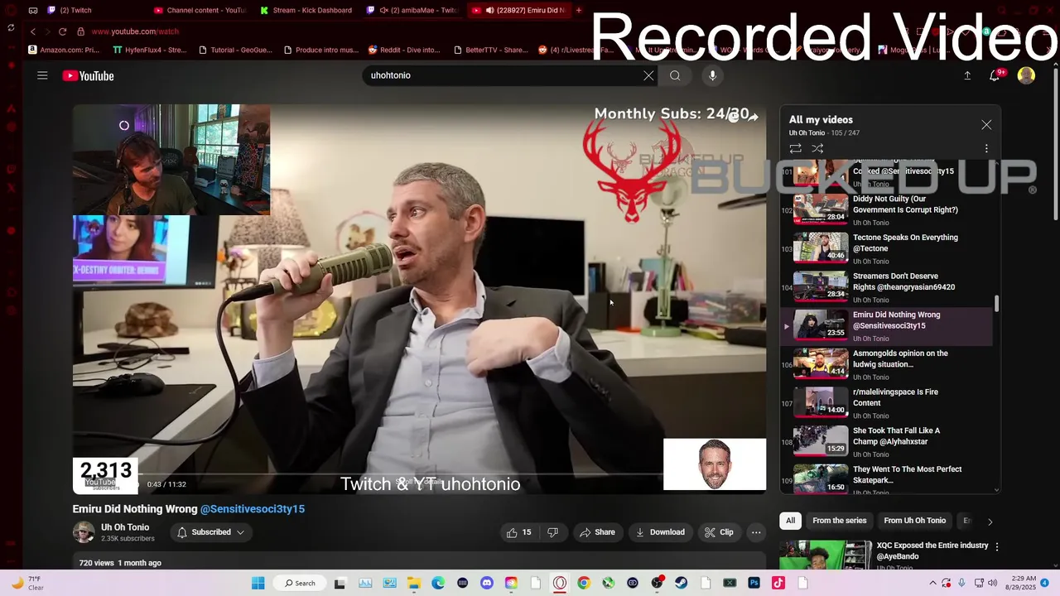Viewport: 1060px width, 596px height.
Task: Close the All my videos playlist panel
Action: click(986, 125)
